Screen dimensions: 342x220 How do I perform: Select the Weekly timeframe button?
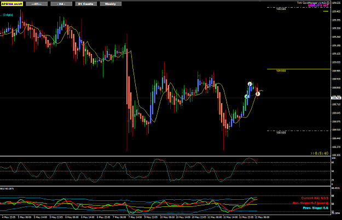pos(111,4)
